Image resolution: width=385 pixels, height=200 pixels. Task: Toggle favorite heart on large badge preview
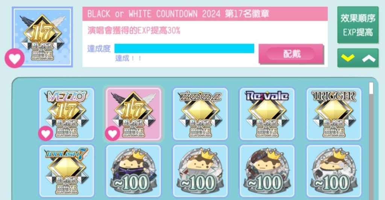pos(15,58)
